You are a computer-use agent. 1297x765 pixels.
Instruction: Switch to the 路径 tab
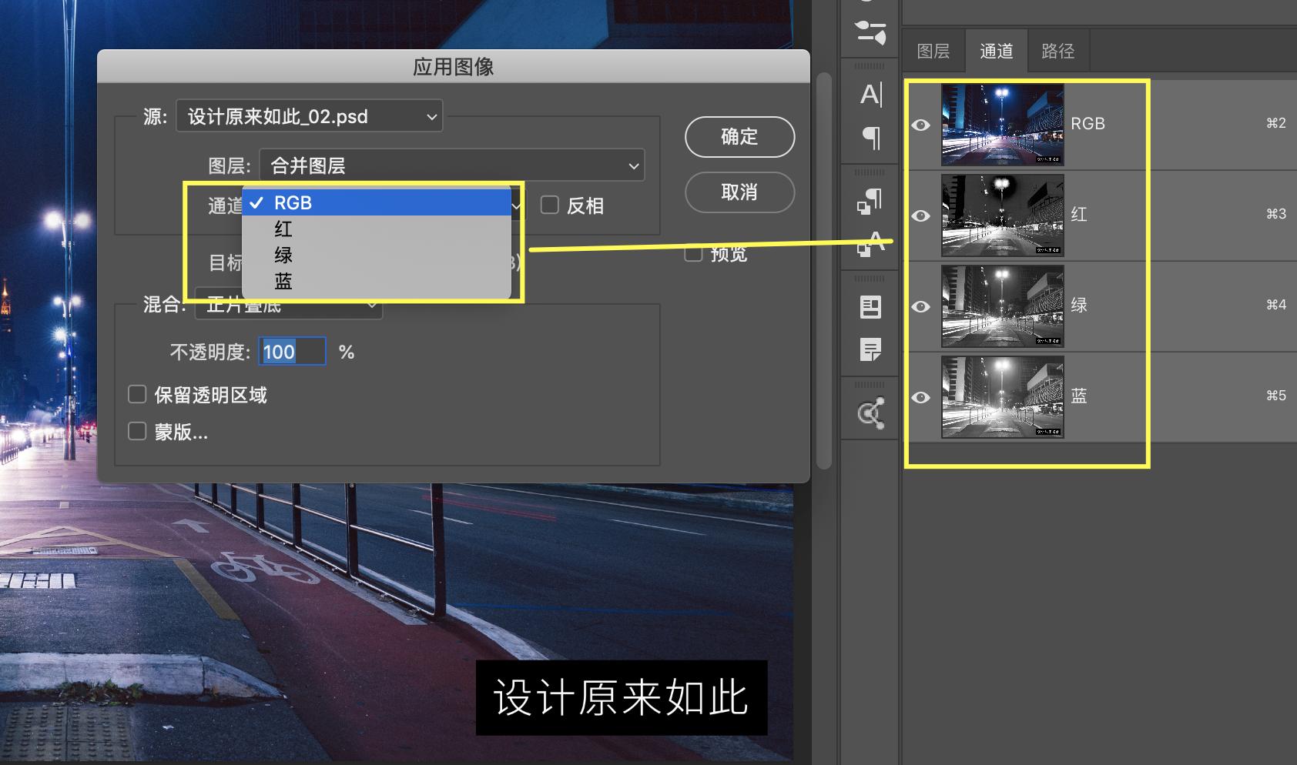tap(1058, 50)
